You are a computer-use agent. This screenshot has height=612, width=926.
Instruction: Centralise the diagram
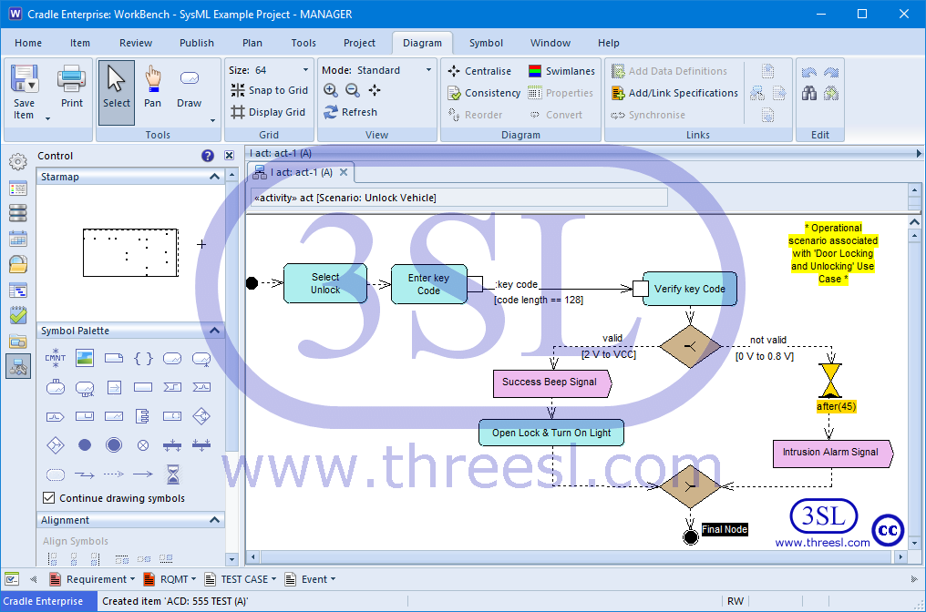[479, 71]
